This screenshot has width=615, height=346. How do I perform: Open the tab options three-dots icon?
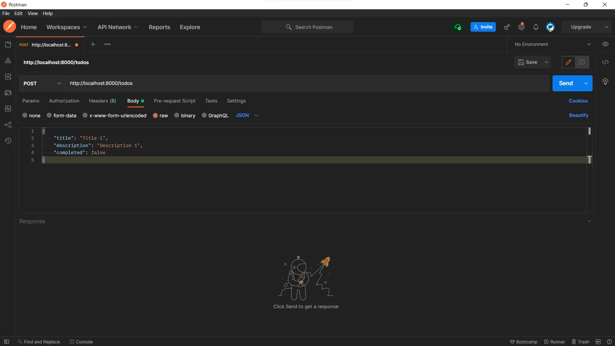[x=107, y=44]
